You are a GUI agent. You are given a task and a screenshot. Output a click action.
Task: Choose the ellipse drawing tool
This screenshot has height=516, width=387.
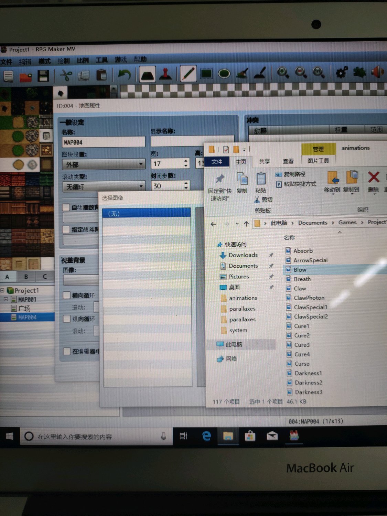point(224,74)
